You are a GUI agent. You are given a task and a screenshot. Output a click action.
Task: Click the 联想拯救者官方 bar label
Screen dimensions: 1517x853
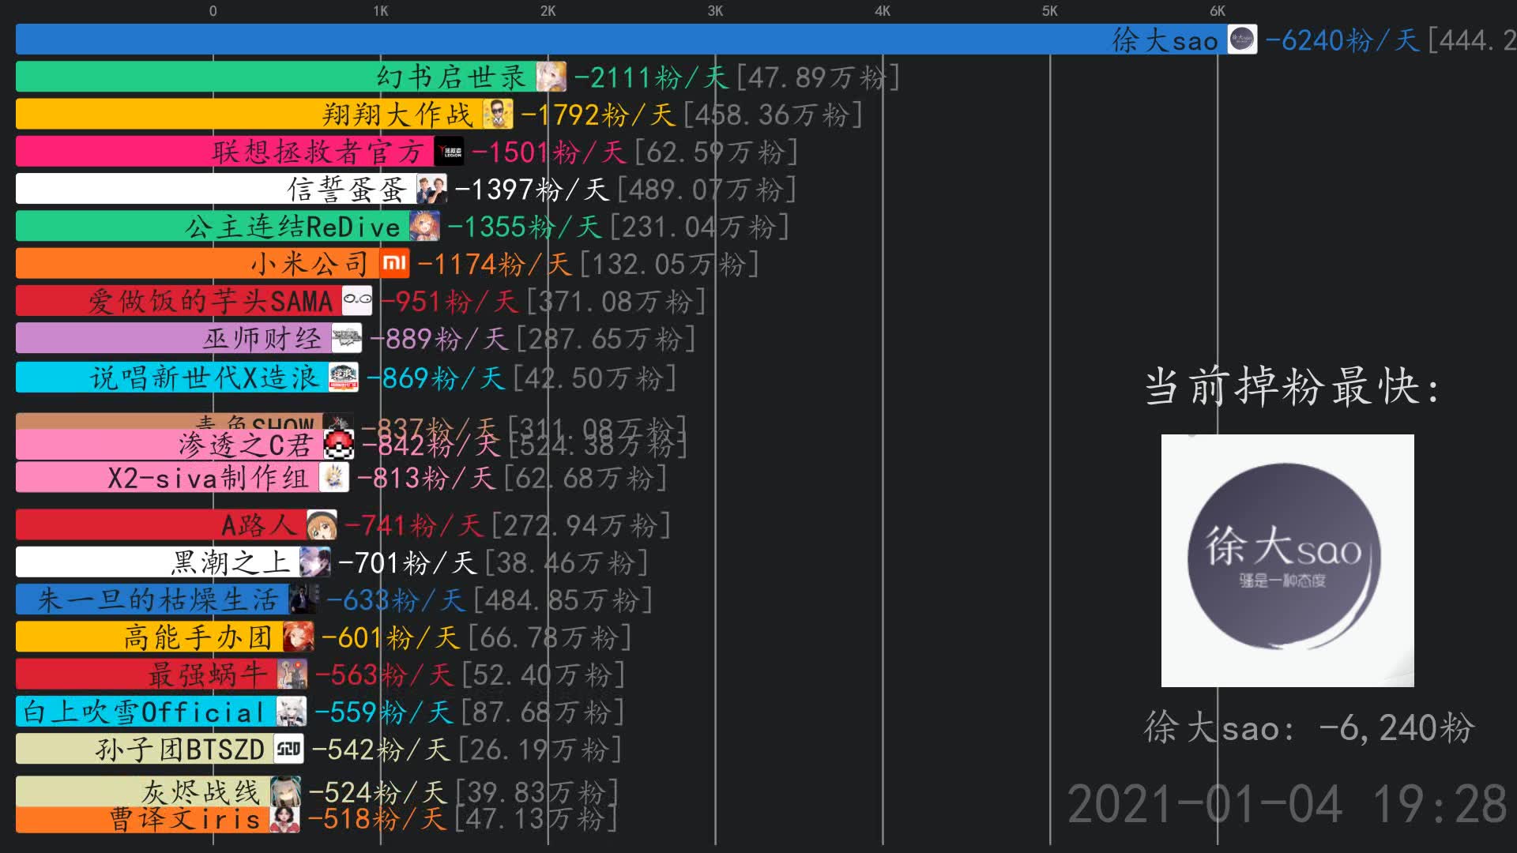[318, 152]
